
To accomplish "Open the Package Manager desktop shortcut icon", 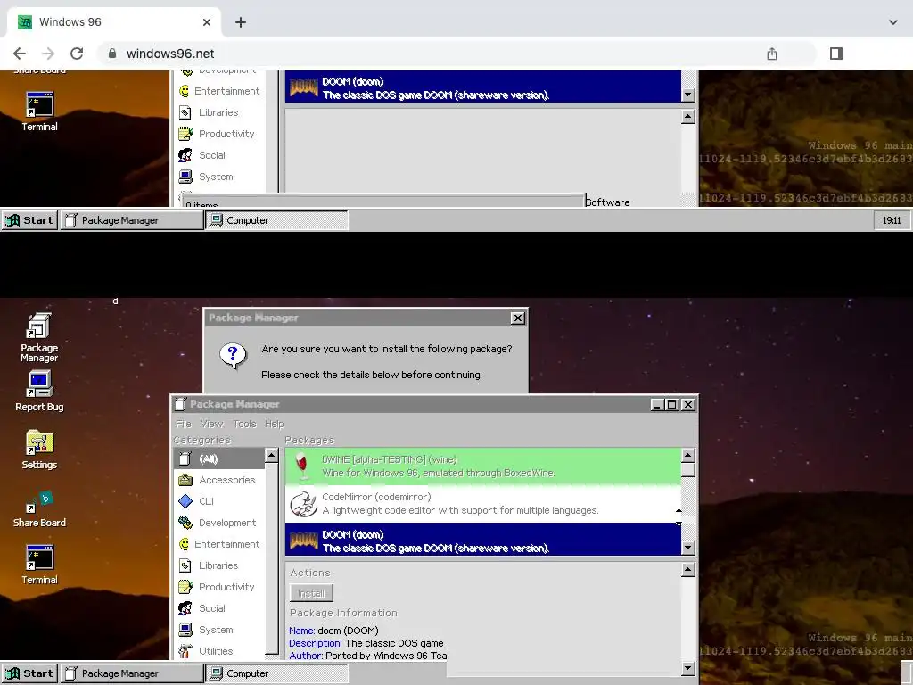I will [x=39, y=338].
